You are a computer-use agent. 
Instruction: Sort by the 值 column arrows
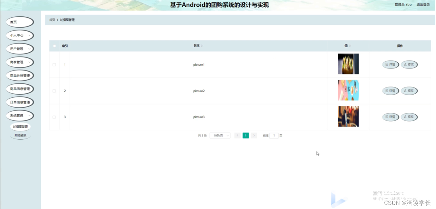pyautogui.click(x=350, y=46)
